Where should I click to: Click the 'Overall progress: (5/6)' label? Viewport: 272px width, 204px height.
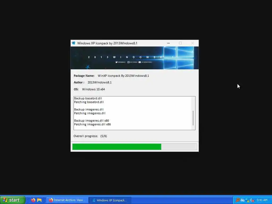[x=90, y=136]
